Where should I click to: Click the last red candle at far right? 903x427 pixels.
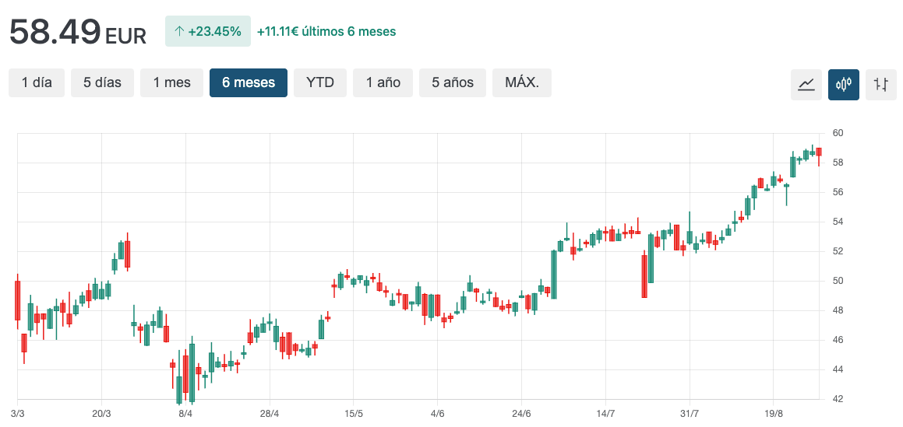819,152
